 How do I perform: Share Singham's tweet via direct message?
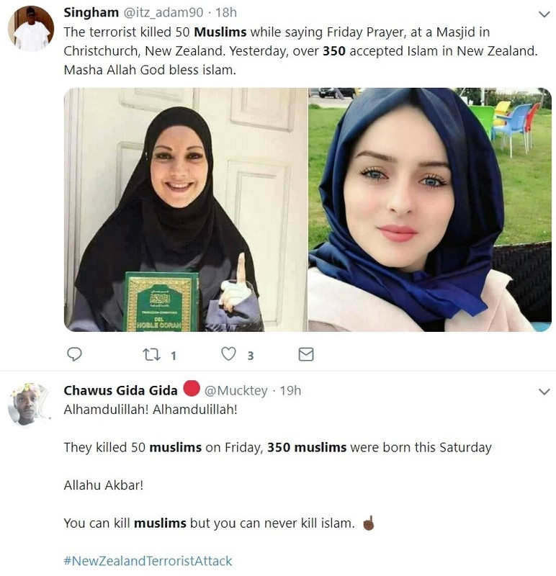[306, 354]
